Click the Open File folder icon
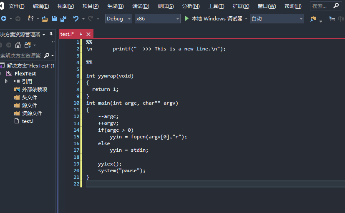Viewport: 345px width, 213px height. (x=45, y=19)
